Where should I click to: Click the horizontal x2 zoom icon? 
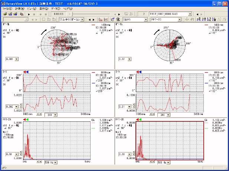pos(199,19)
